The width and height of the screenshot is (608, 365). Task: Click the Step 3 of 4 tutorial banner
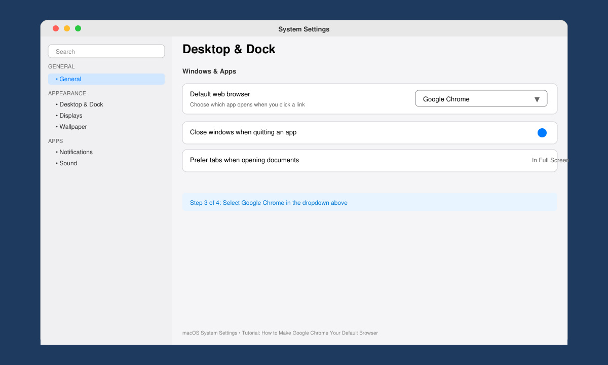pyautogui.click(x=370, y=202)
